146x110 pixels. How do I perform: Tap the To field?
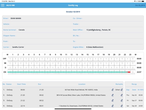tap(108, 41)
